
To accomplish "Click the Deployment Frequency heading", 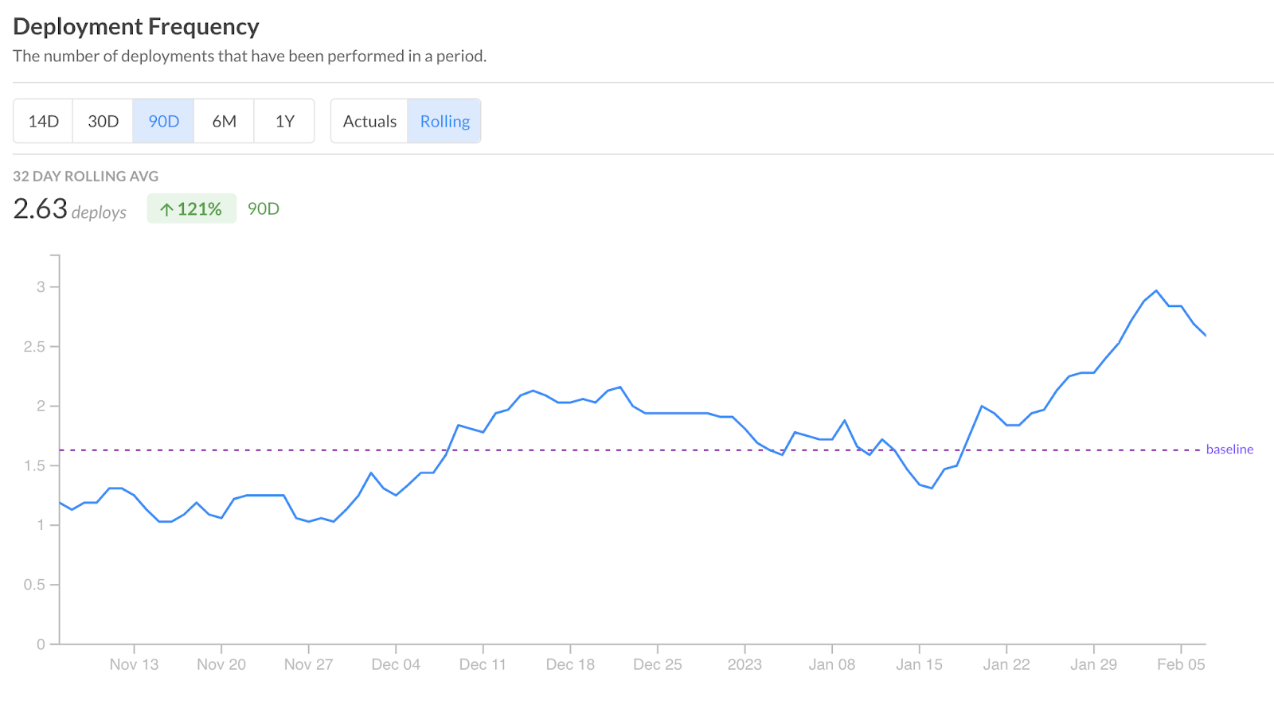I will [136, 27].
